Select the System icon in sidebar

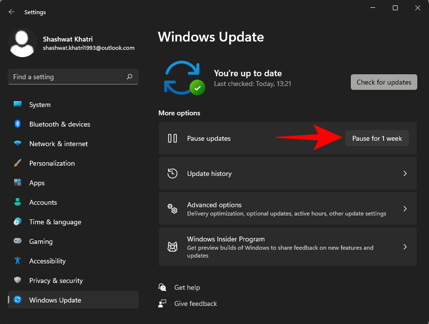click(17, 105)
